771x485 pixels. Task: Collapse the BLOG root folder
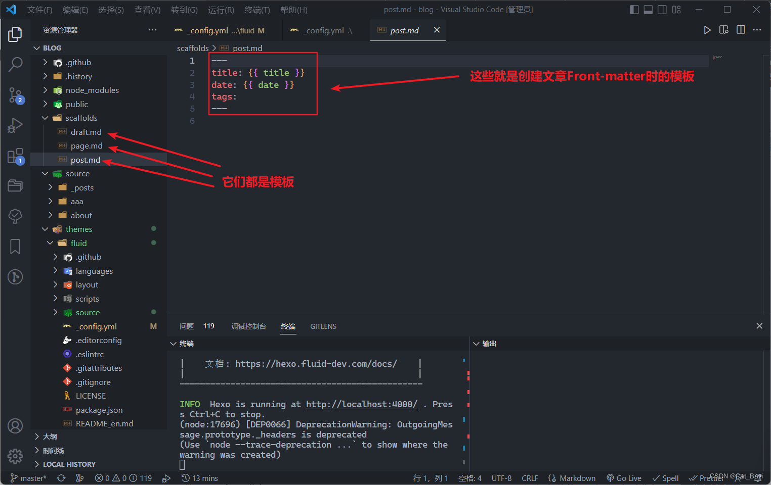[99, 48]
